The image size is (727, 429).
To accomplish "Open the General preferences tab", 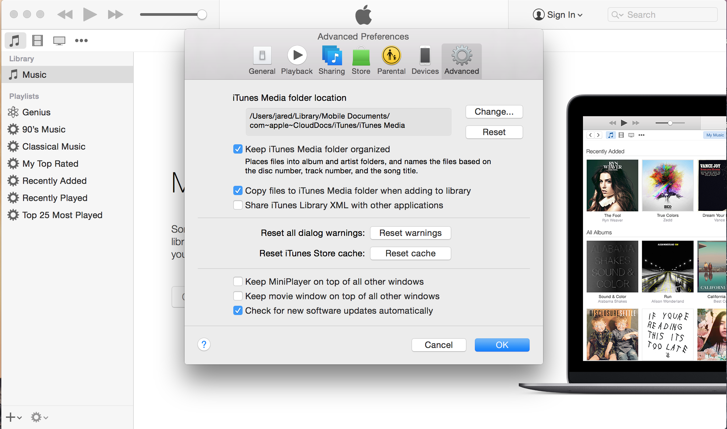I will [x=262, y=61].
